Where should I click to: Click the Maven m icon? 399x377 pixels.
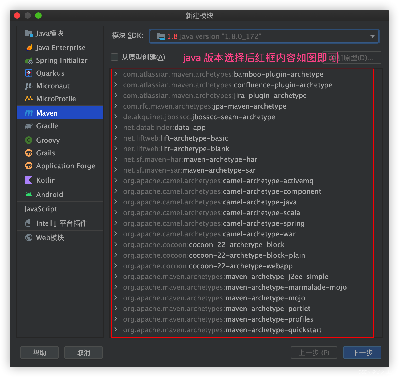click(29, 113)
